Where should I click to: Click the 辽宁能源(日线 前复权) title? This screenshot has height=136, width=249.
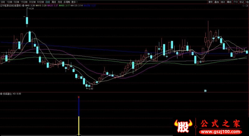(x=11, y=5)
